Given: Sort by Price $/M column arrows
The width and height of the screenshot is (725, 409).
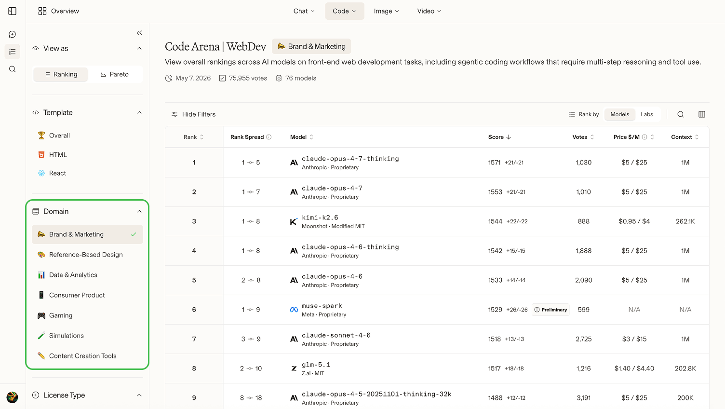Looking at the screenshot, I should pos(652,137).
